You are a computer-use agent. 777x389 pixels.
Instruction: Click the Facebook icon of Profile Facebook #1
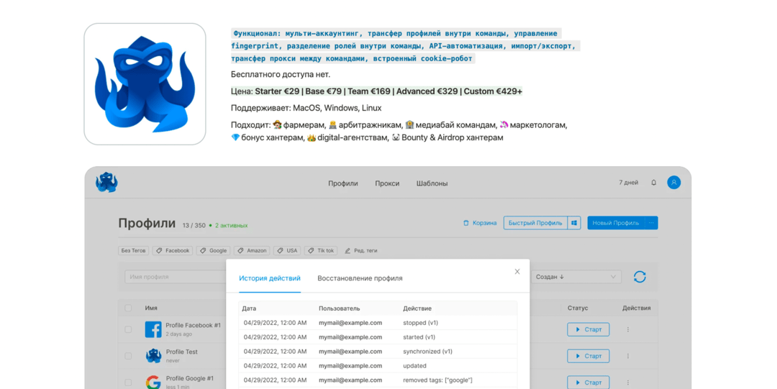point(153,329)
